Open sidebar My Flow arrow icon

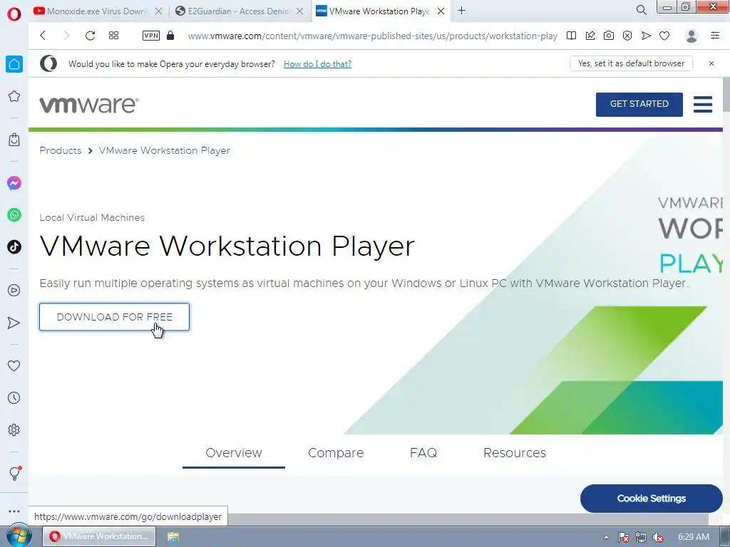pyautogui.click(x=14, y=323)
